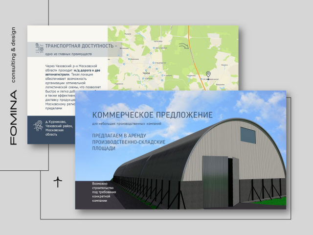
Task: Click the upward arrow symbol below the slides
Action: click(x=58, y=182)
